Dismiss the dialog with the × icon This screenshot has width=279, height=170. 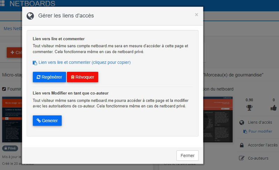pyautogui.click(x=196, y=15)
